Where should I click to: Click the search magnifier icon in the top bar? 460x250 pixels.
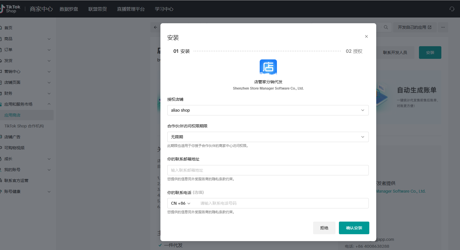(386, 27)
